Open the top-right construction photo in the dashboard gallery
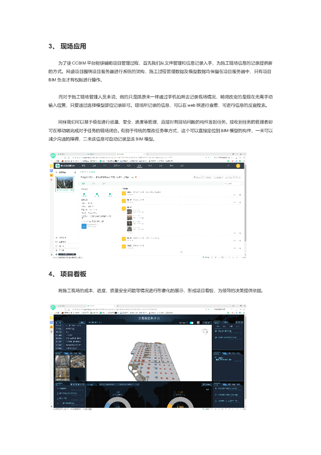 [x=78, y=362]
